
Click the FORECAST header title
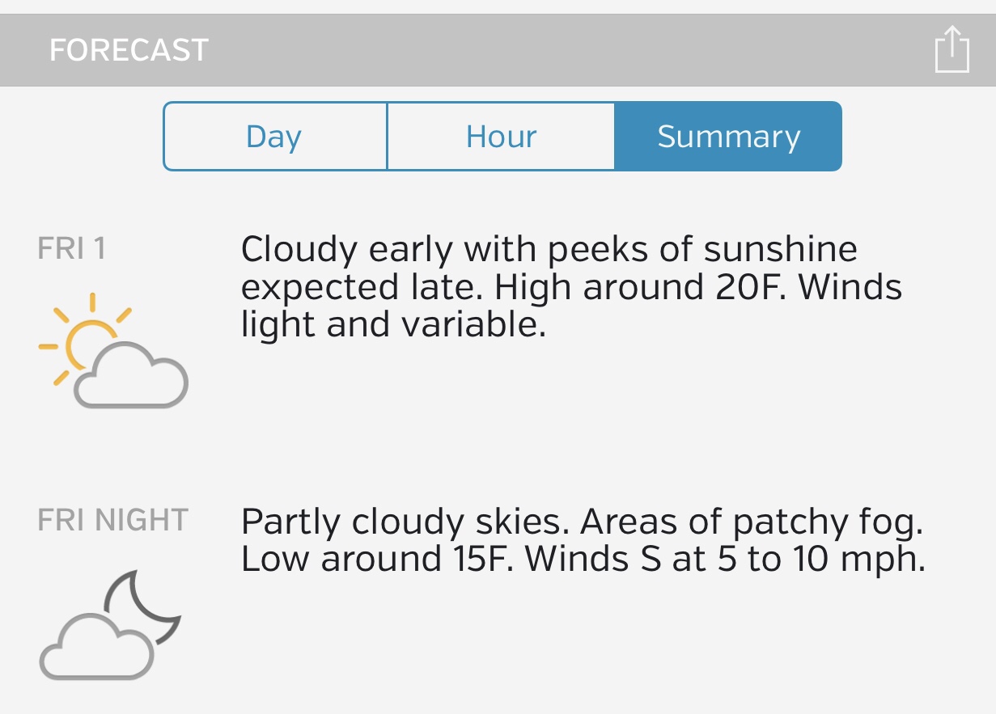point(129,50)
